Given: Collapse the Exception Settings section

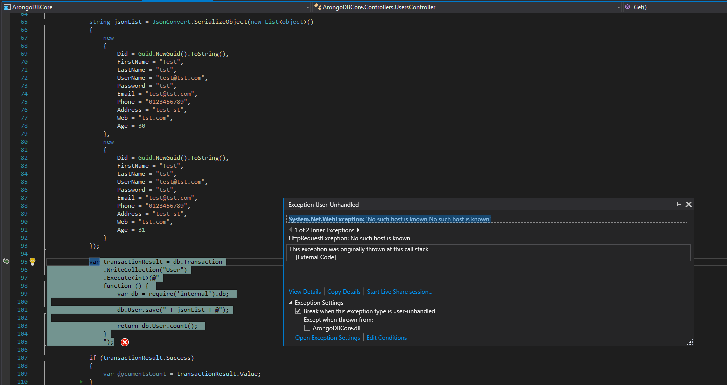Looking at the screenshot, I should coord(291,303).
